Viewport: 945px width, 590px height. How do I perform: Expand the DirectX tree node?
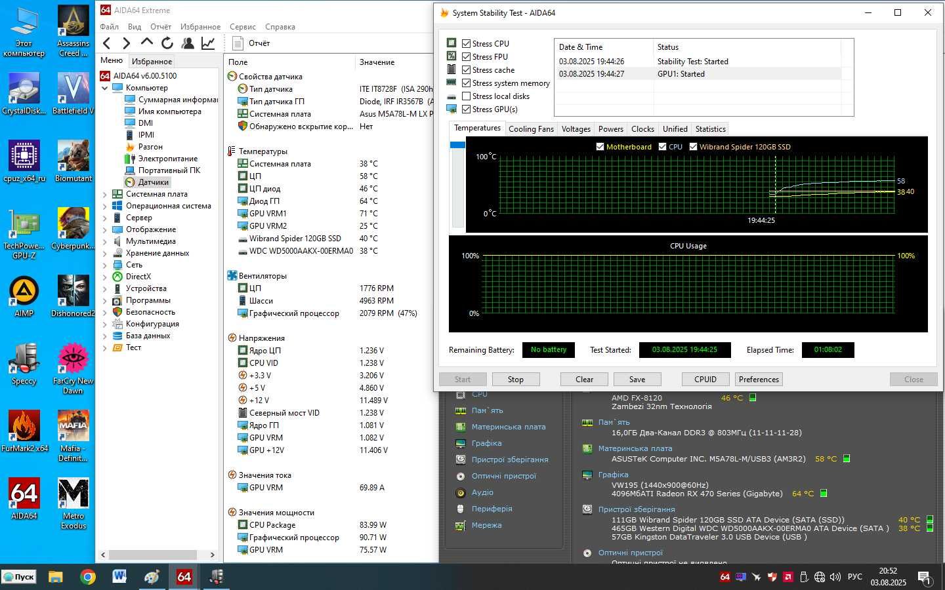(105, 277)
